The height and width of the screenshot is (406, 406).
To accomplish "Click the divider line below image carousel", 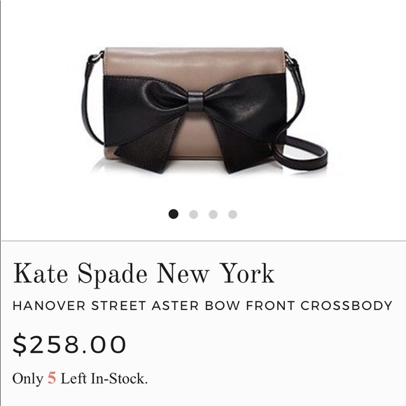I will (x=204, y=241).
